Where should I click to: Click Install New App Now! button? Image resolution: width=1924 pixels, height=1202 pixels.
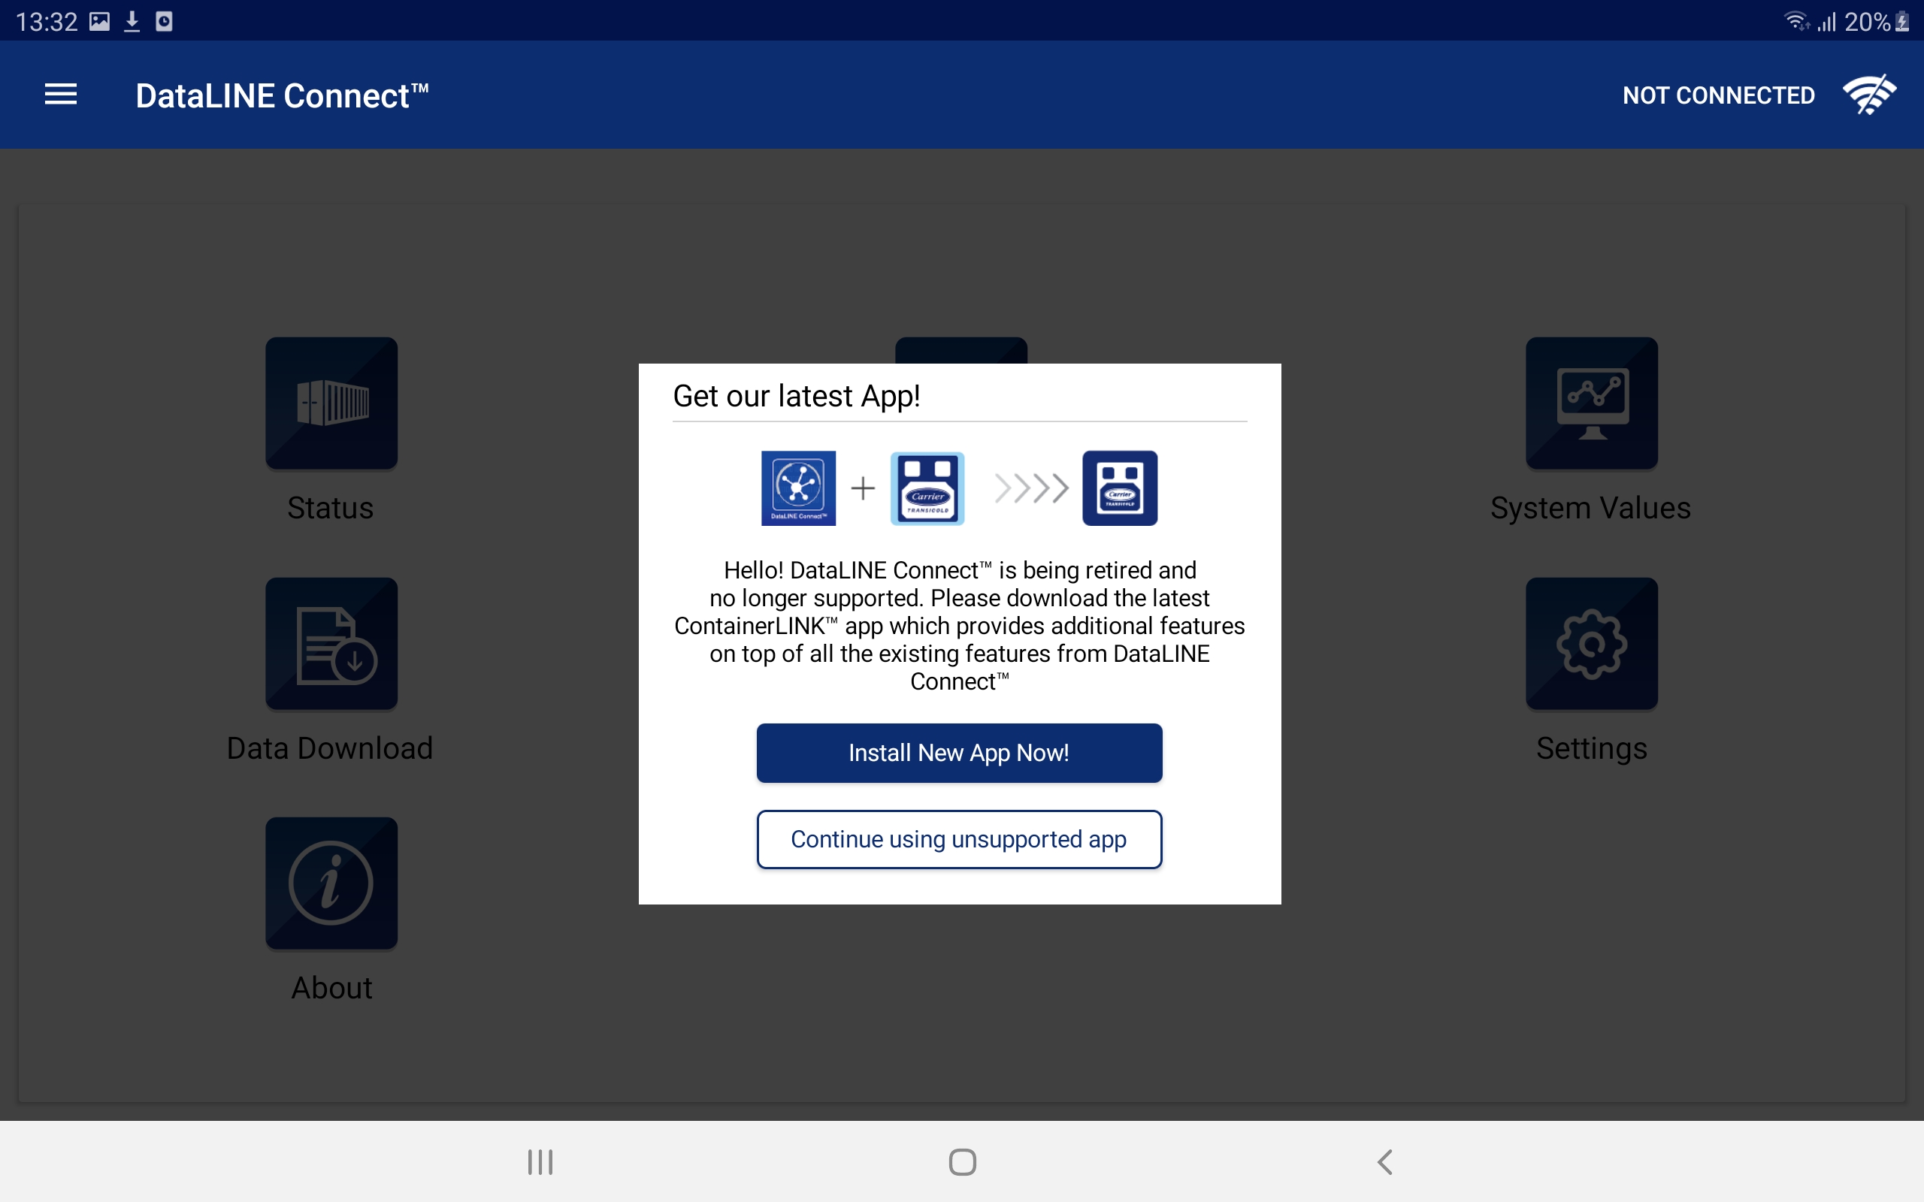pyautogui.click(x=959, y=753)
